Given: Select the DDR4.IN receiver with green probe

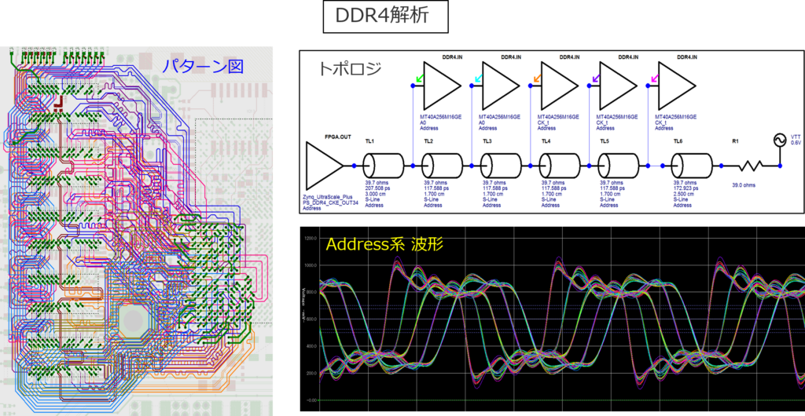Looking at the screenshot, I should click(x=443, y=86).
